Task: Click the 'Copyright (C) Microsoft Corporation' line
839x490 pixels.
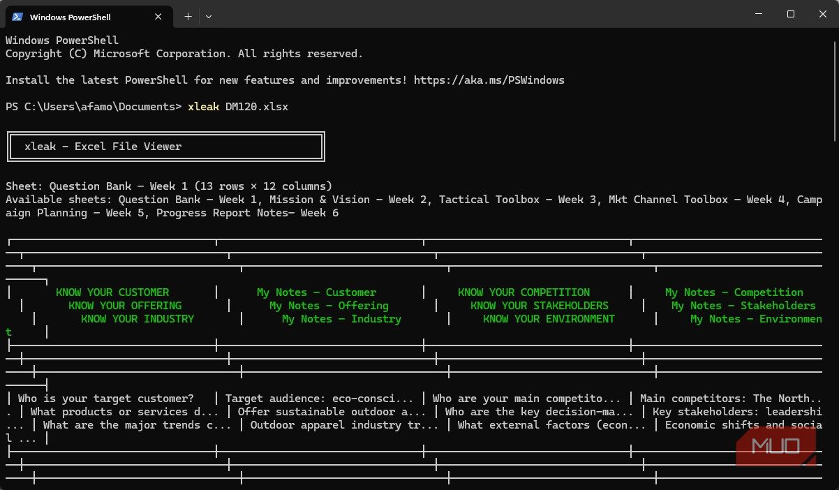Action: (x=184, y=54)
